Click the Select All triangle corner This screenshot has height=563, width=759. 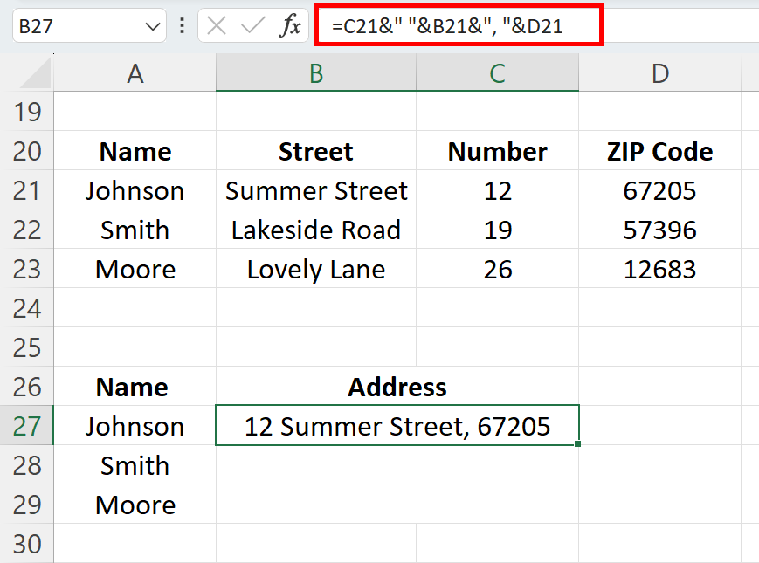point(35,73)
